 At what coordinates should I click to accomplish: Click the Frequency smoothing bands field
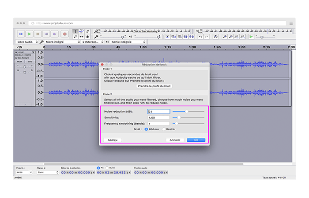(158, 124)
